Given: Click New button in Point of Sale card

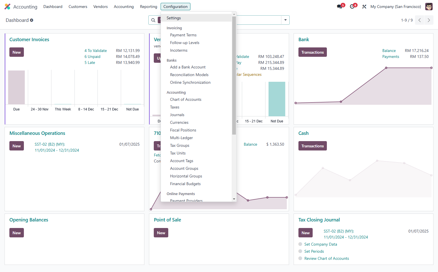Looking at the screenshot, I should pos(161,233).
